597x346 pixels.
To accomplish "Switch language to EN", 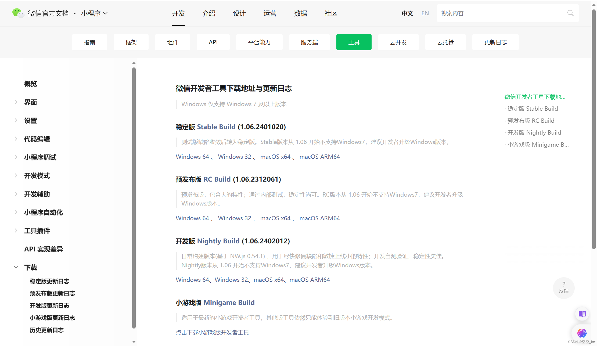I will [x=425, y=13].
